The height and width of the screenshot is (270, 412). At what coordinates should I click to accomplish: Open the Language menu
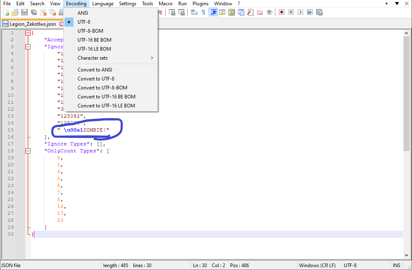point(103,4)
